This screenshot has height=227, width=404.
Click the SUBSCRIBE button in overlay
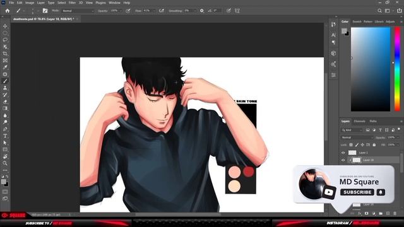357,192
